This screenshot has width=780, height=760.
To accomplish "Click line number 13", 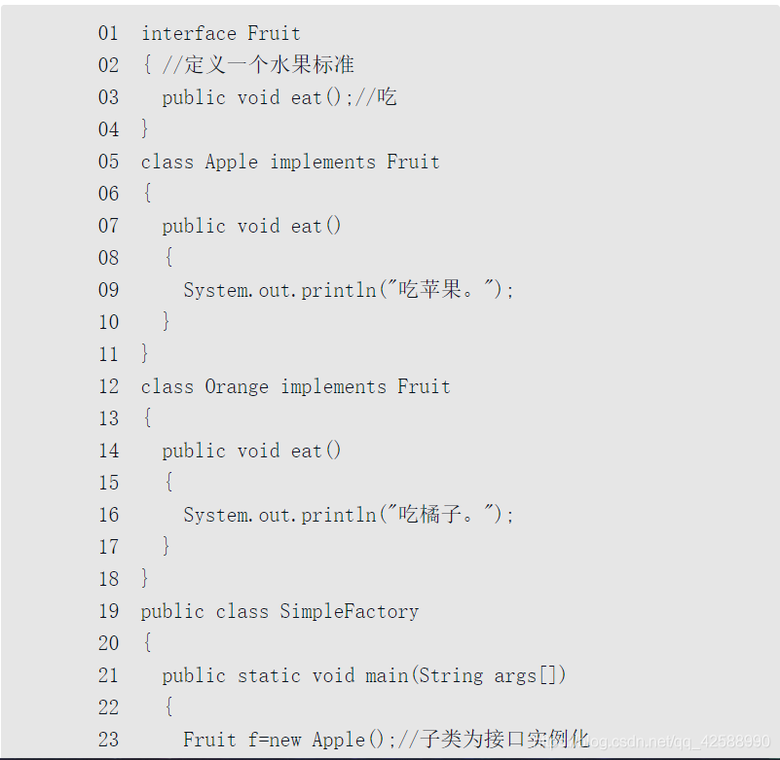I will tap(108, 418).
